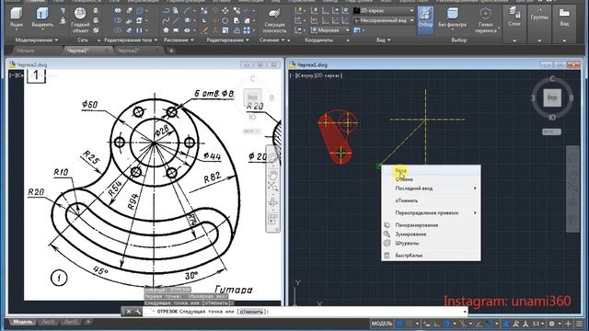Expand the Моделирование panel

[x=37, y=40]
